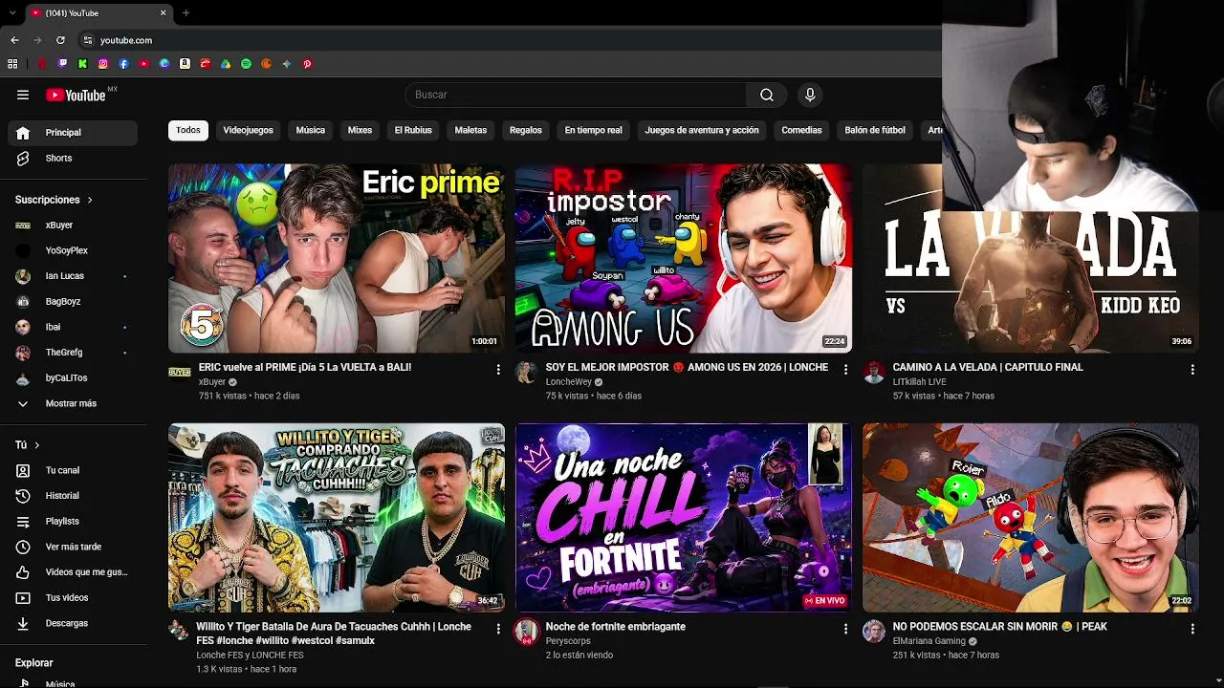Select the Todos filter chip
This screenshot has height=688, width=1224.
[188, 130]
